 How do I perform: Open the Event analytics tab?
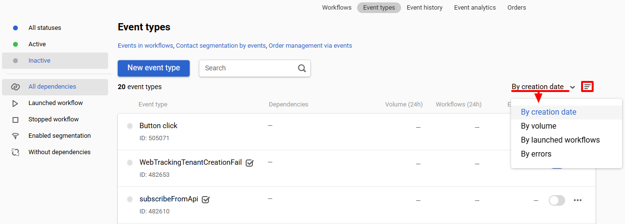[x=475, y=8]
